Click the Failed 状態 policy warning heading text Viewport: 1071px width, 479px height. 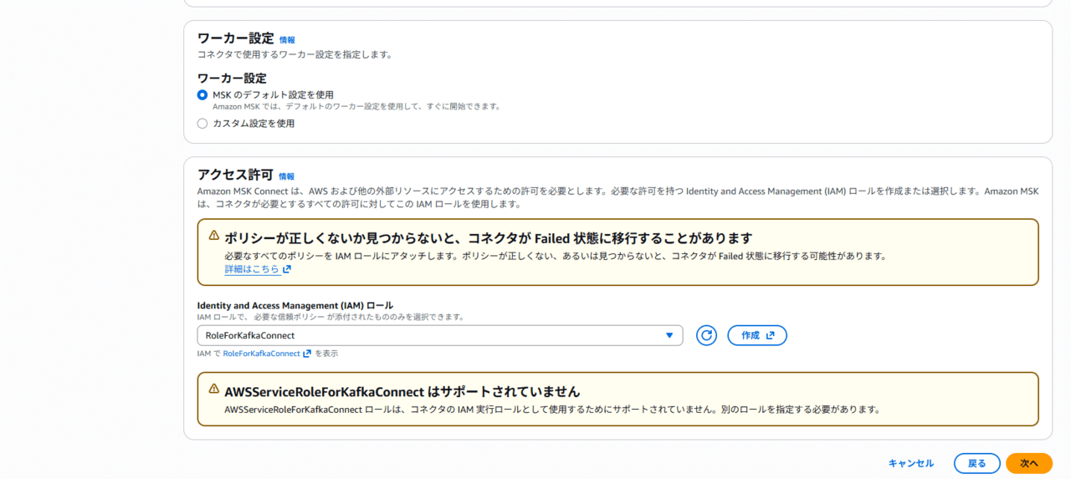tap(488, 237)
